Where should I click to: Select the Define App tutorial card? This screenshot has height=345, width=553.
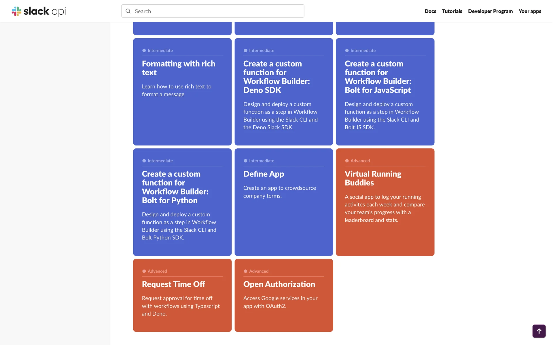pos(264,174)
